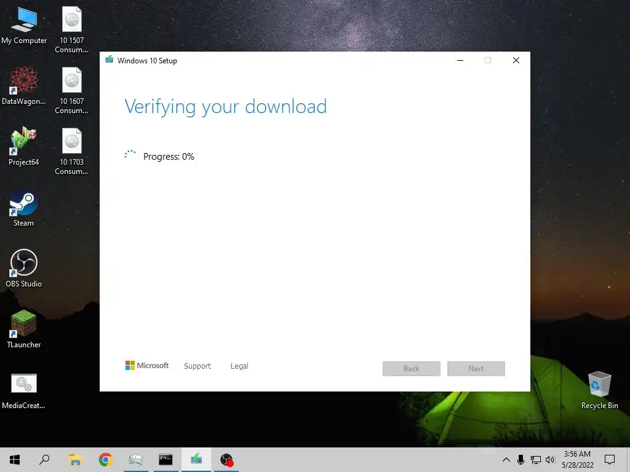Close the Windows 10 Setup window
Image resolution: width=630 pixels, height=472 pixels.
click(x=516, y=60)
